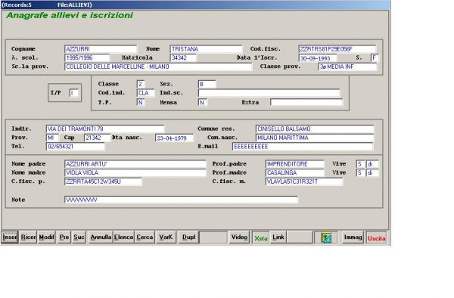Click the A. scol. field 1995/1996
Screen dimensions: 454x298
(87, 58)
